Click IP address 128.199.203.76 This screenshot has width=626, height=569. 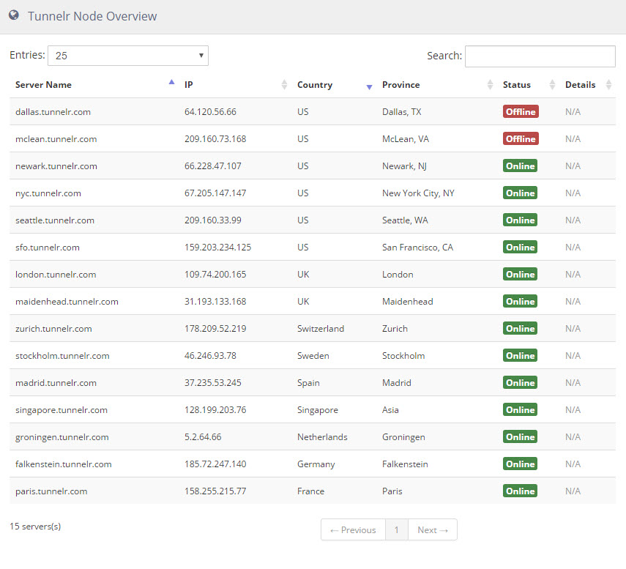point(215,410)
